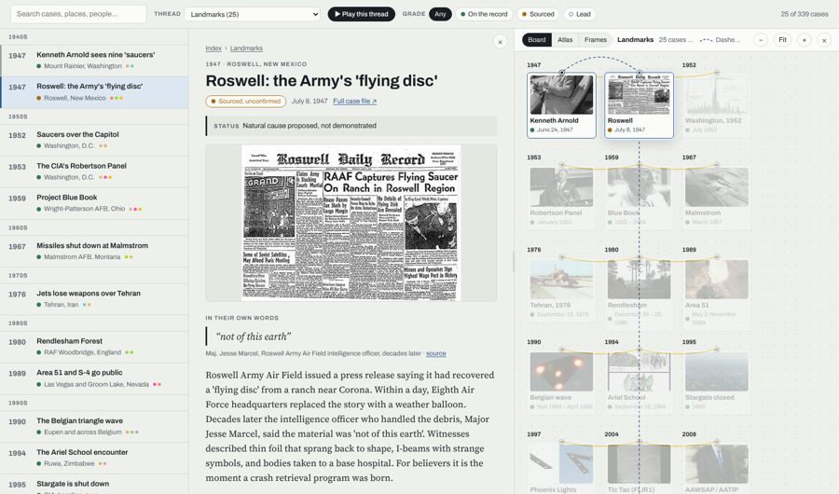Viewport: 839px width, 494px height.
Task: Click the node dot above the Kenneth Arnold card
Action: pyautogui.click(x=561, y=73)
